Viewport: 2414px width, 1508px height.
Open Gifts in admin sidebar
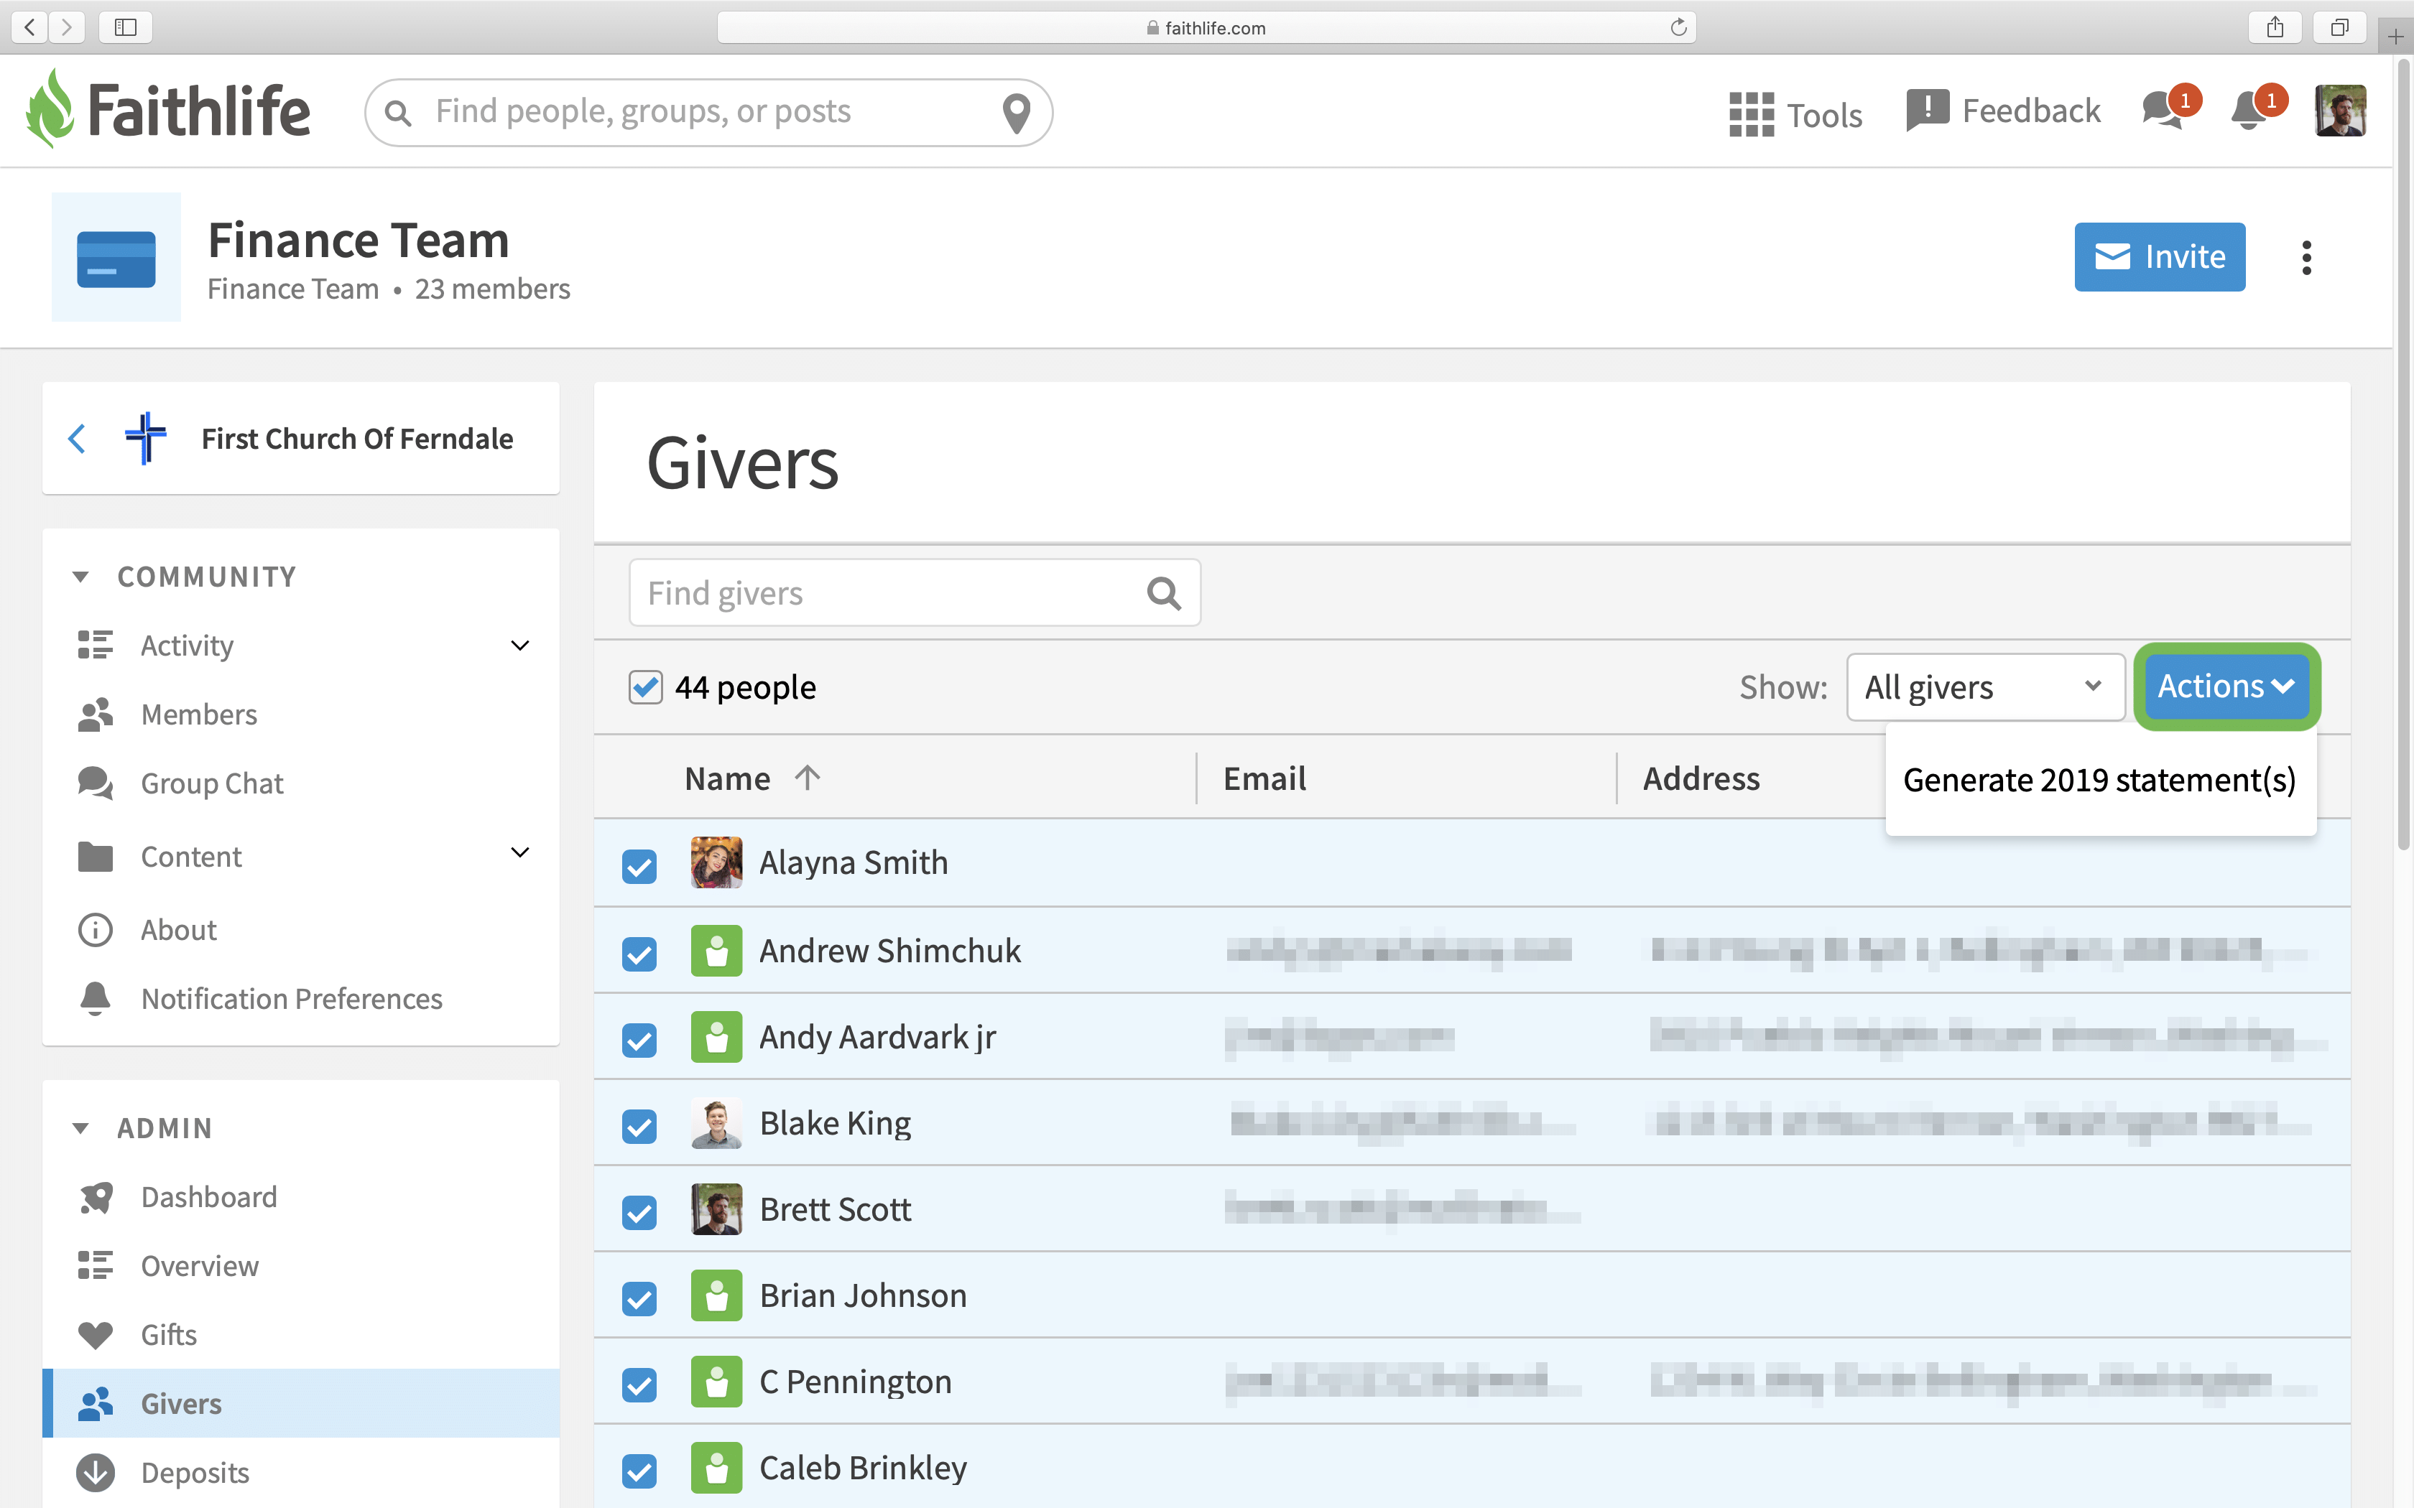169,1334
